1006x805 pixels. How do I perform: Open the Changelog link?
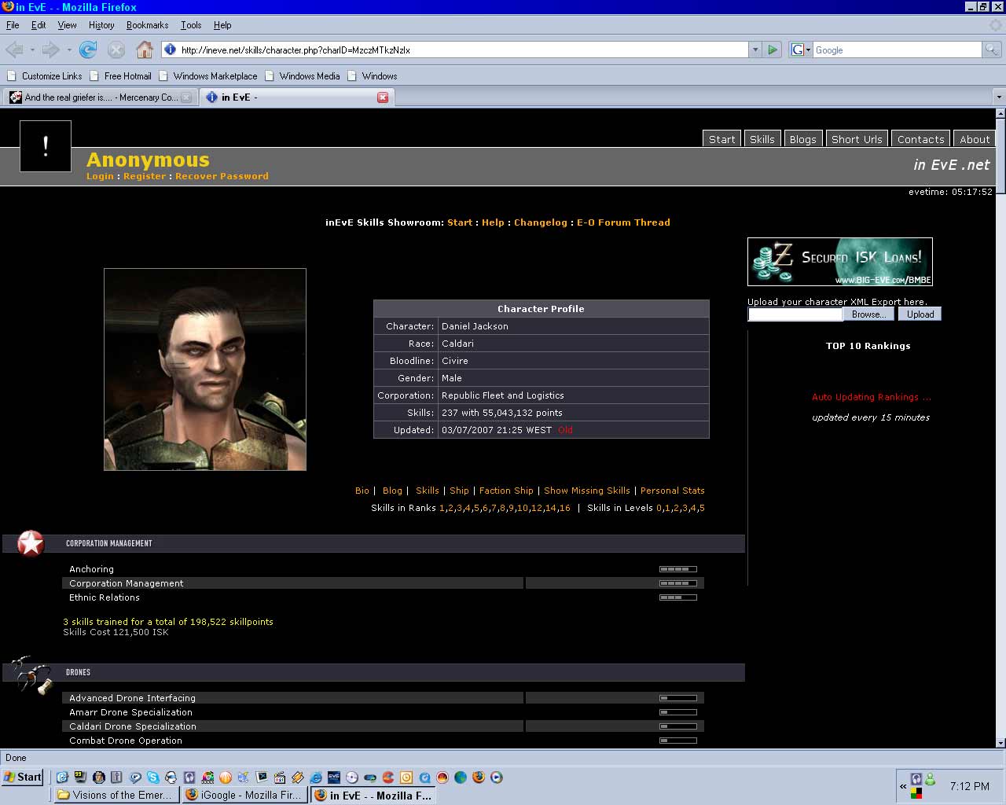[541, 222]
